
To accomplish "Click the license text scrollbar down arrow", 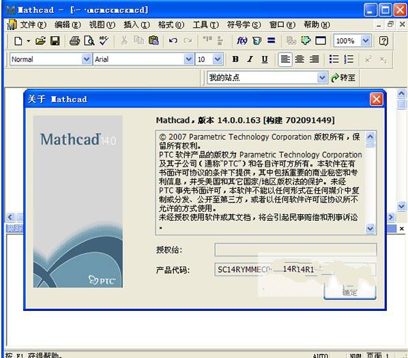I will (370, 228).
